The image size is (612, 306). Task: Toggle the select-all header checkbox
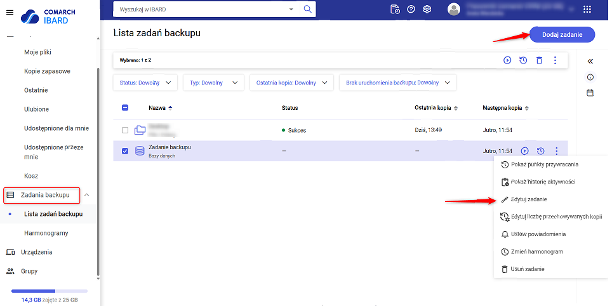tap(125, 108)
